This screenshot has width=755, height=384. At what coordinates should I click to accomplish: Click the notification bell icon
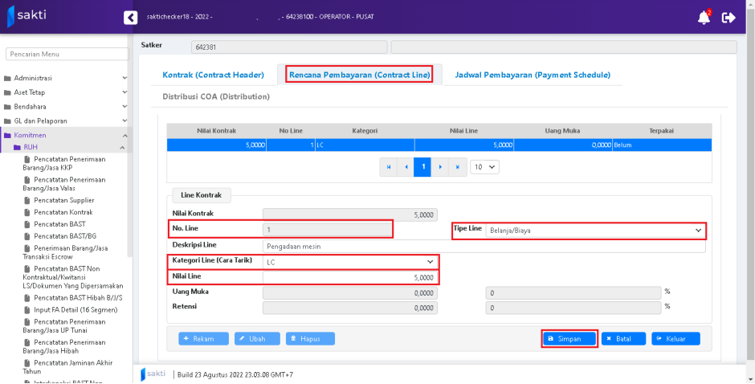pyautogui.click(x=704, y=17)
